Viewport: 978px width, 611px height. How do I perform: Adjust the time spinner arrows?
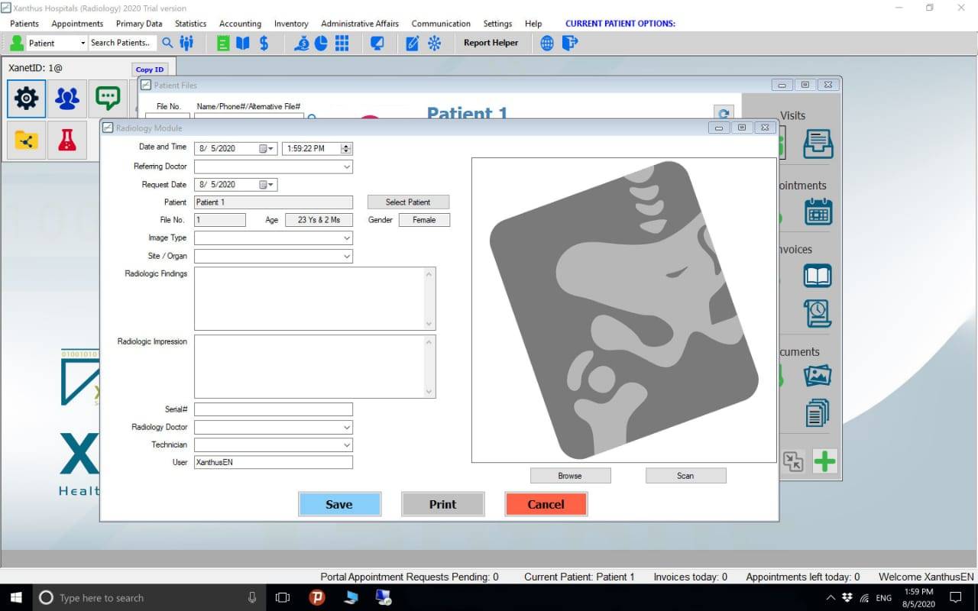click(346, 149)
